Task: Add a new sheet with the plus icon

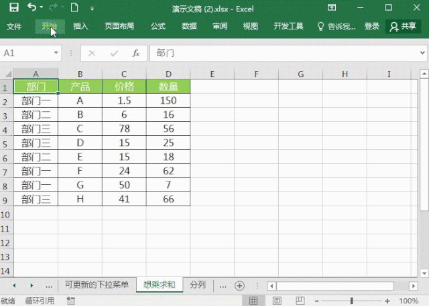Action: pos(239,286)
